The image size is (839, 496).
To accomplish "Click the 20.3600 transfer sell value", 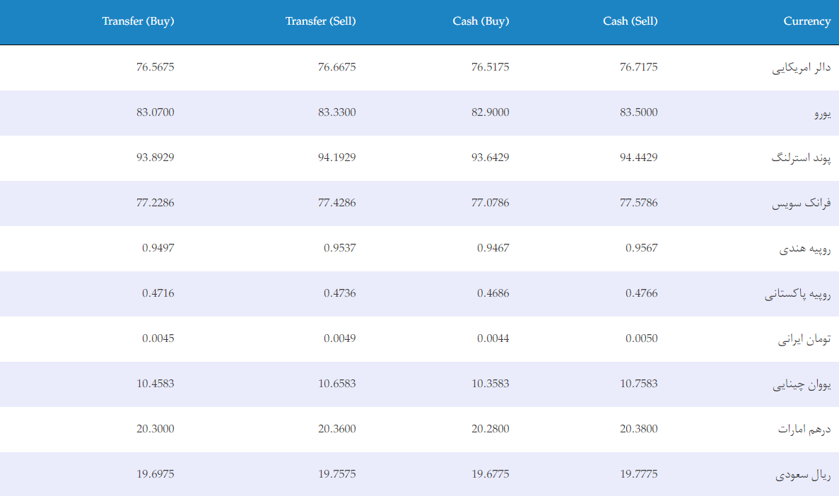I will (x=336, y=429).
